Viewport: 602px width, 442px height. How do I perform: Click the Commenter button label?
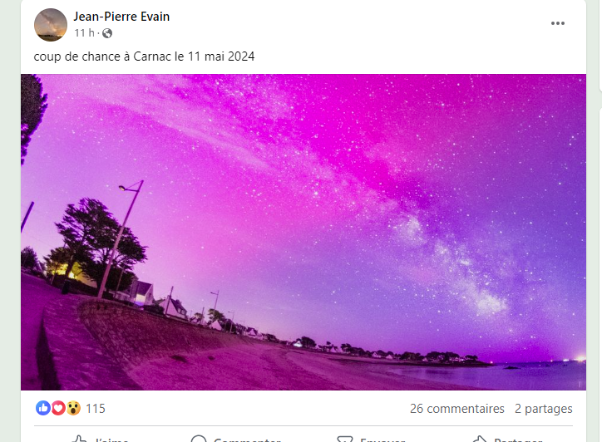coord(247,440)
